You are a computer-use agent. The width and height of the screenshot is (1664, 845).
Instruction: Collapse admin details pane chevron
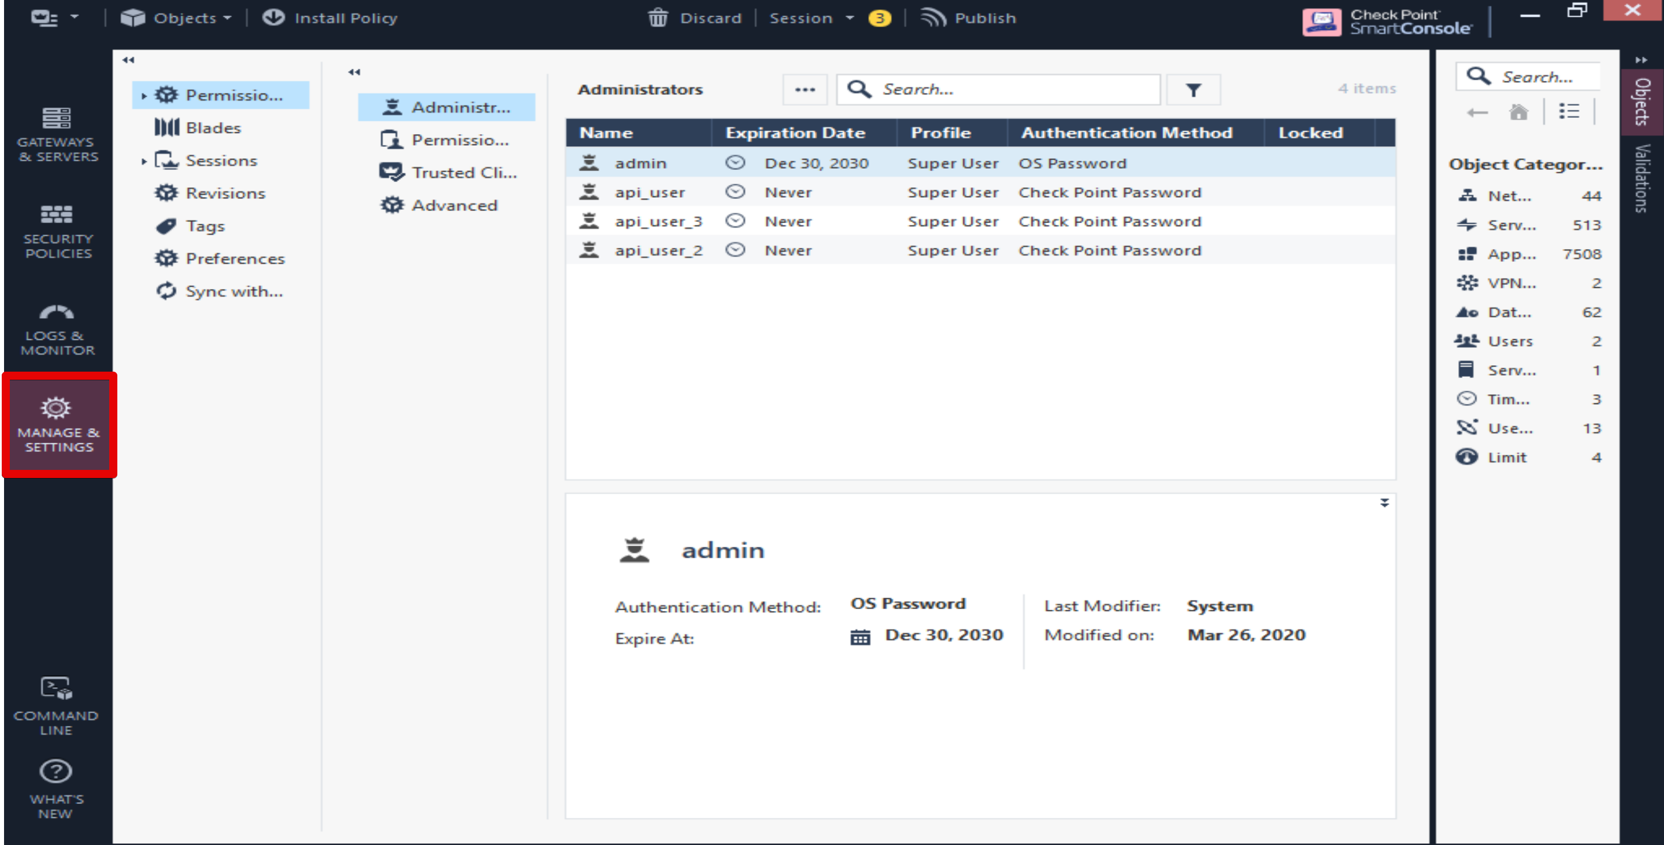tap(1384, 503)
